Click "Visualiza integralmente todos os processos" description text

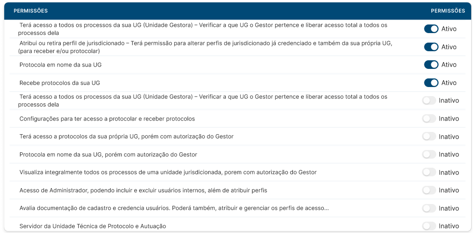[x=168, y=172]
